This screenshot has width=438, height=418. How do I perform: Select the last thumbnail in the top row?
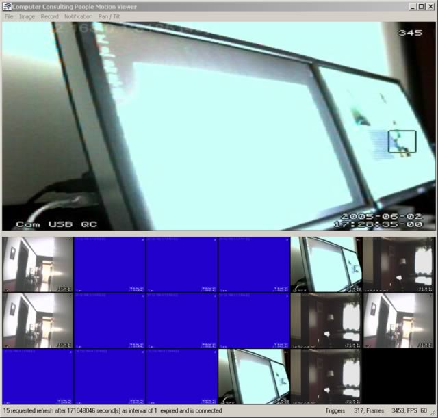398,265
